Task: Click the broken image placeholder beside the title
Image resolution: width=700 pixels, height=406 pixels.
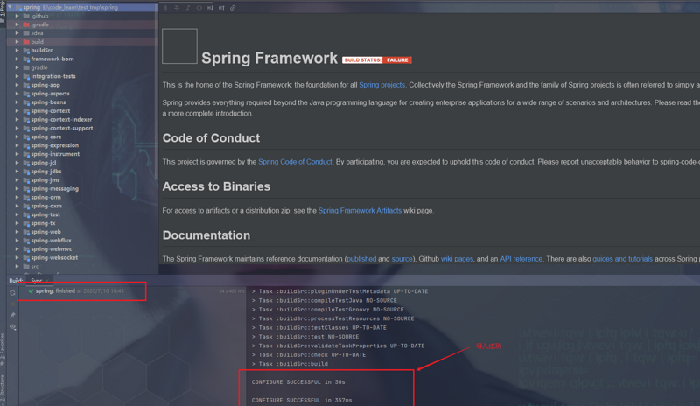Action: pos(179,46)
